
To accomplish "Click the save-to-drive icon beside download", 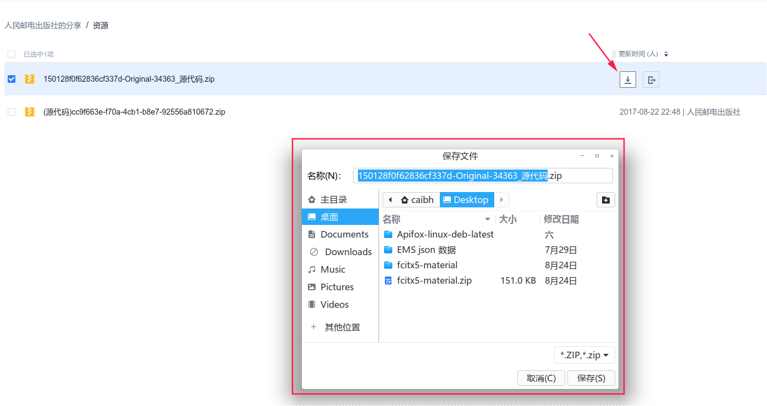I will click(x=651, y=79).
